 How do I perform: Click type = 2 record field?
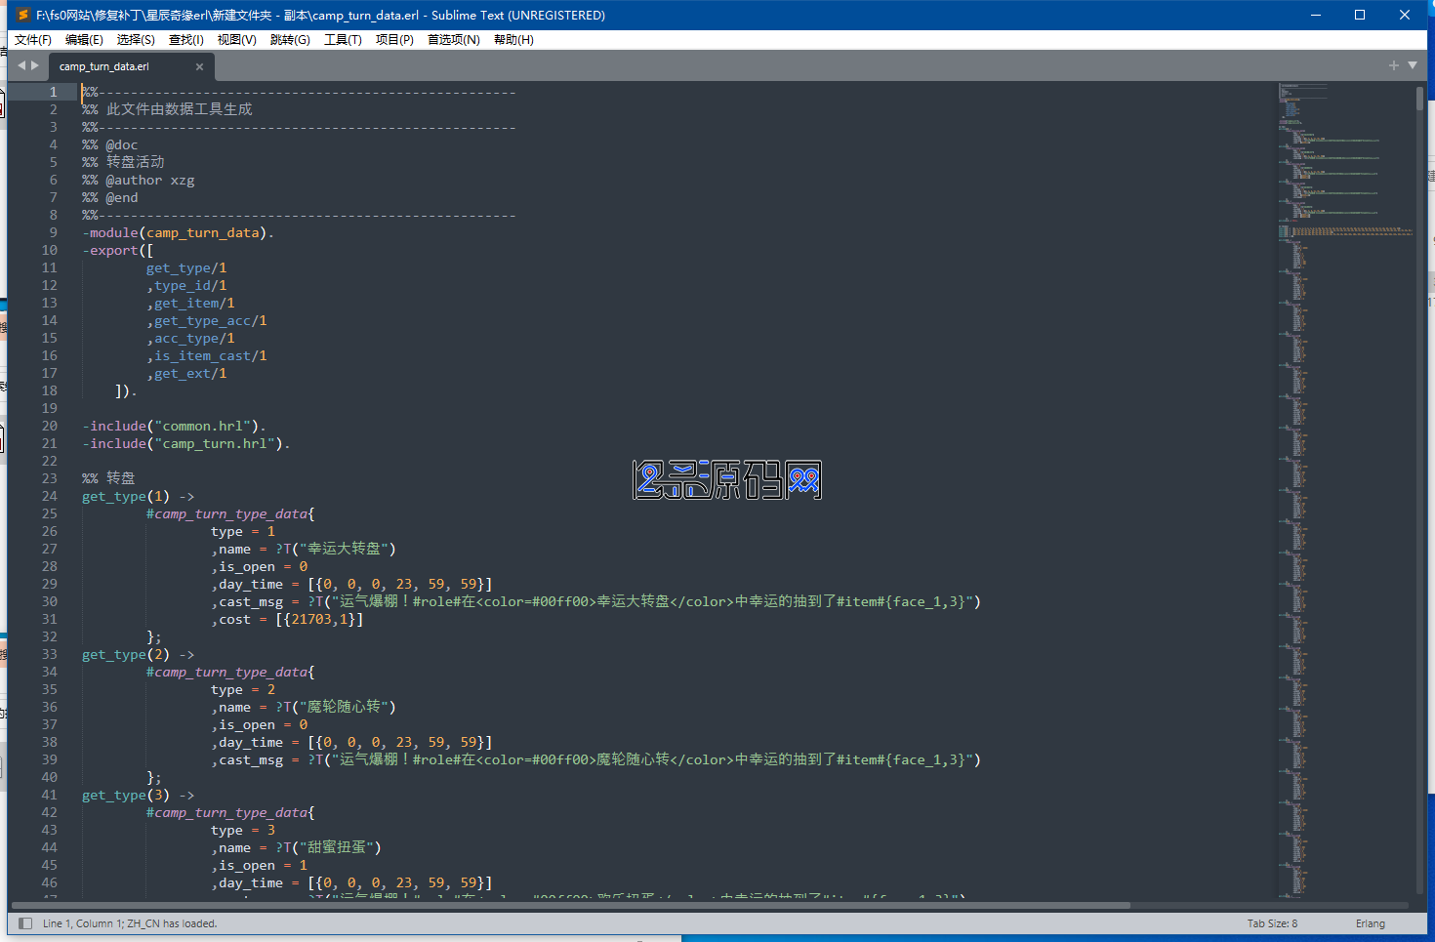pos(243,689)
